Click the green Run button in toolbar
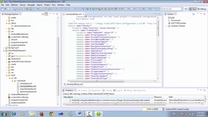208x117 pixels. [x=93, y=9]
